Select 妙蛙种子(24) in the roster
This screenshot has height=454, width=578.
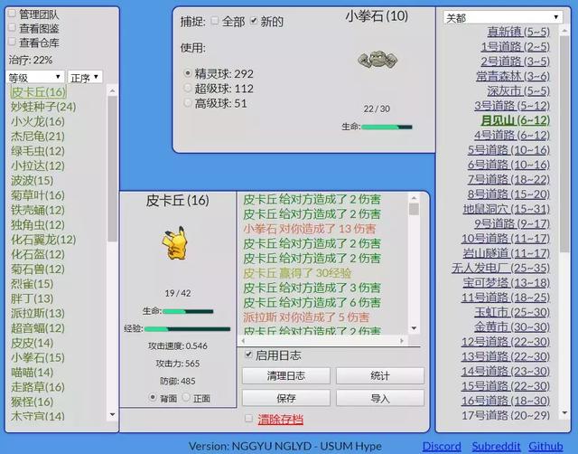(43, 107)
